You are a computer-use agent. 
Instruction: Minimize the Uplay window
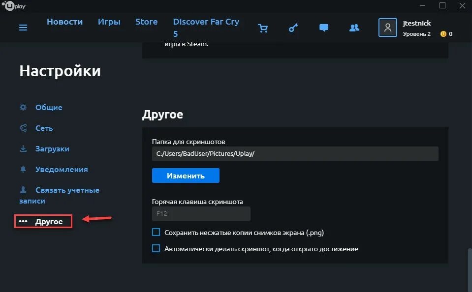click(423, 5)
